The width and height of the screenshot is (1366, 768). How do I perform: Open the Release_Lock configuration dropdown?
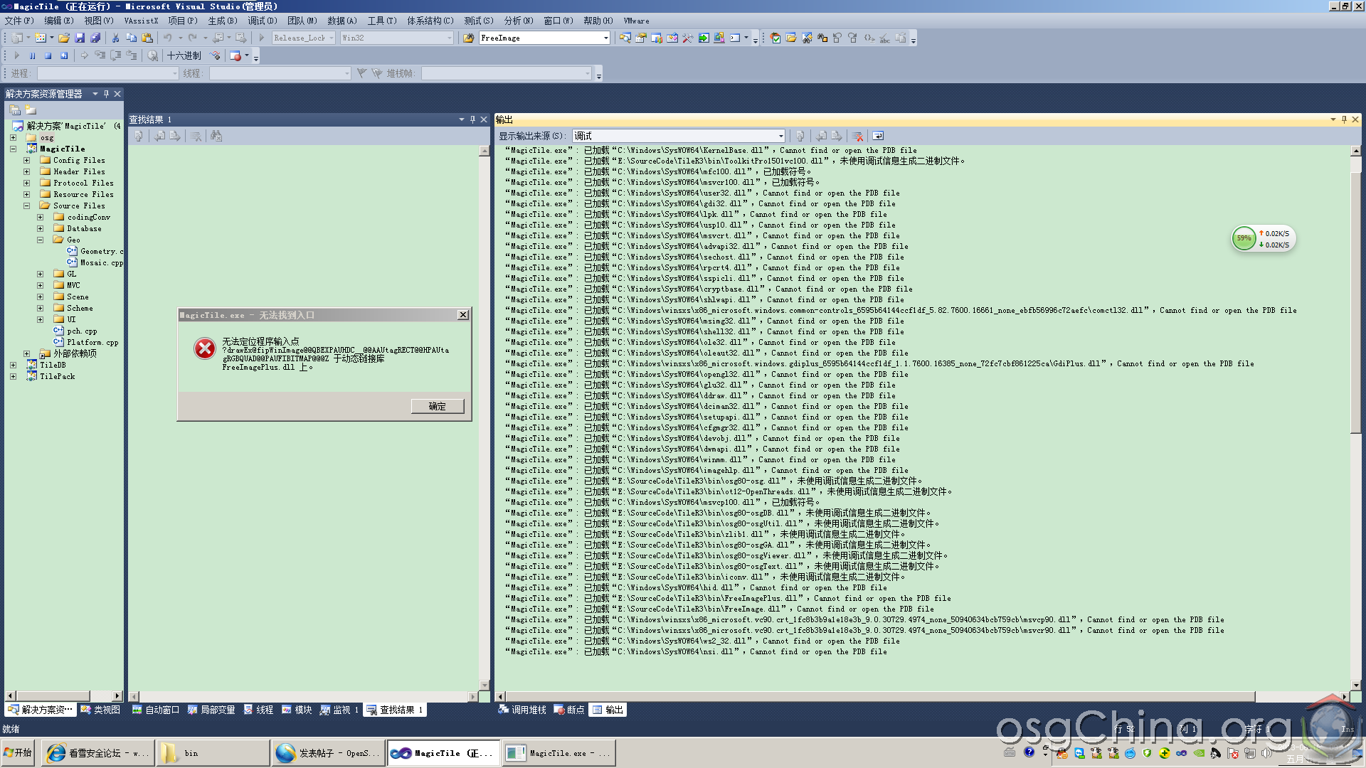coord(332,38)
